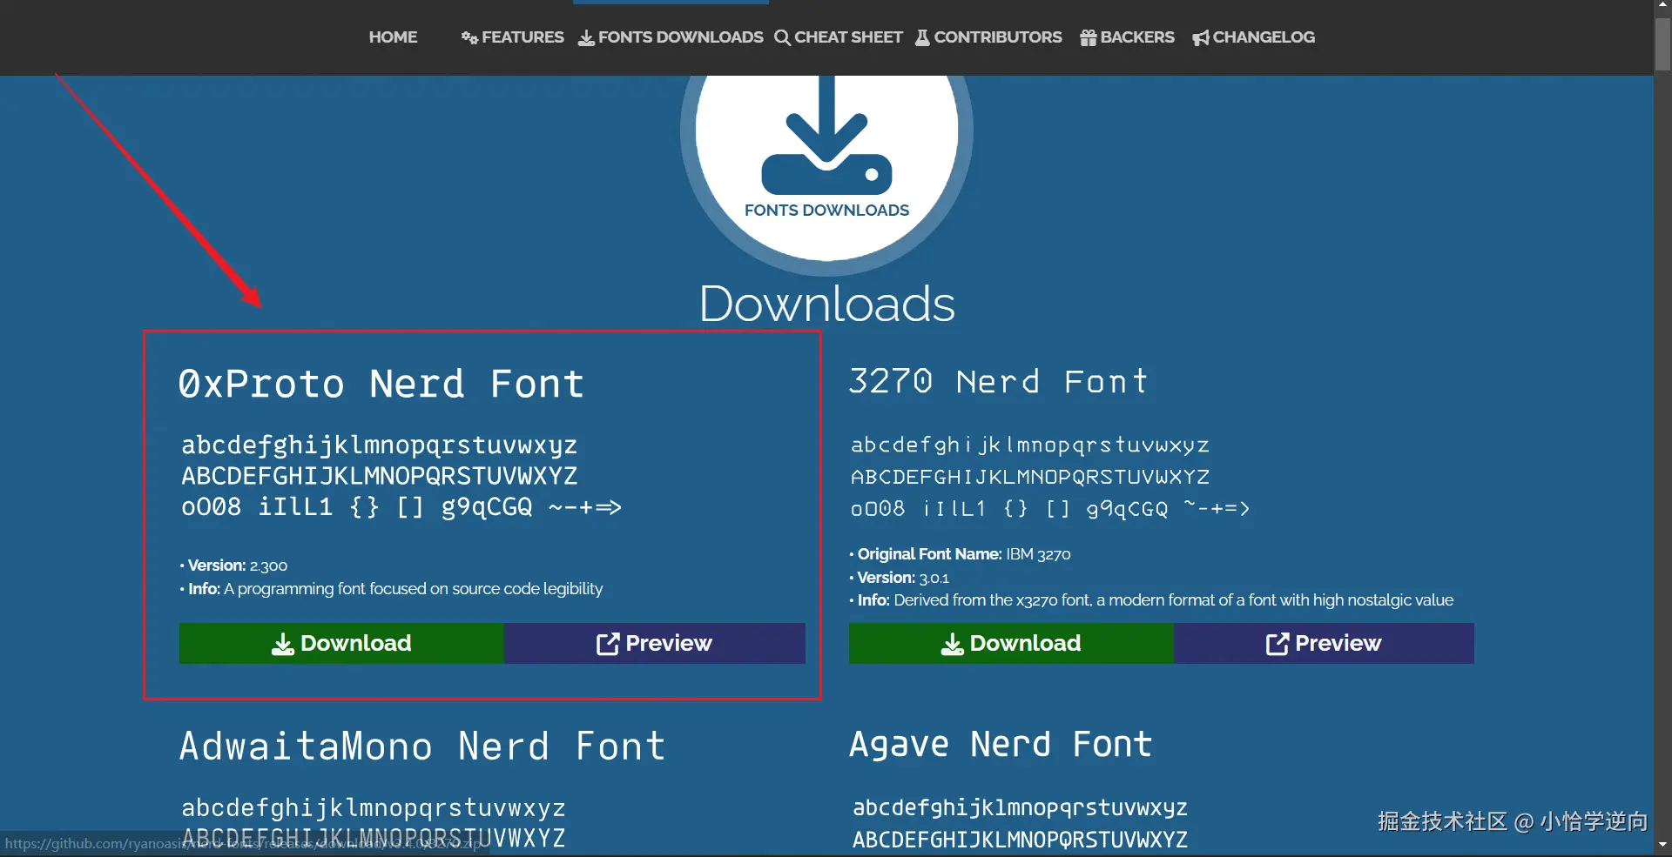The height and width of the screenshot is (857, 1672).
Task: Click the Agave Nerd Font heading
Action: pyautogui.click(x=1001, y=745)
